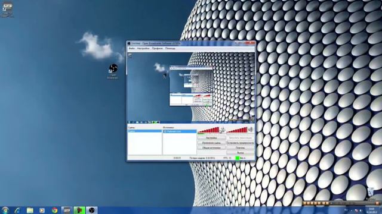Click the Остановить предпросмотр button

tap(240, 143)
